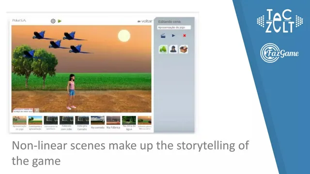Click the green play game arrow
Viewport: 310px width, 174px height.
coord(60,21)
